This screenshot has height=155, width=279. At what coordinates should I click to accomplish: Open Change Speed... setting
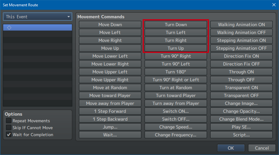176,127
